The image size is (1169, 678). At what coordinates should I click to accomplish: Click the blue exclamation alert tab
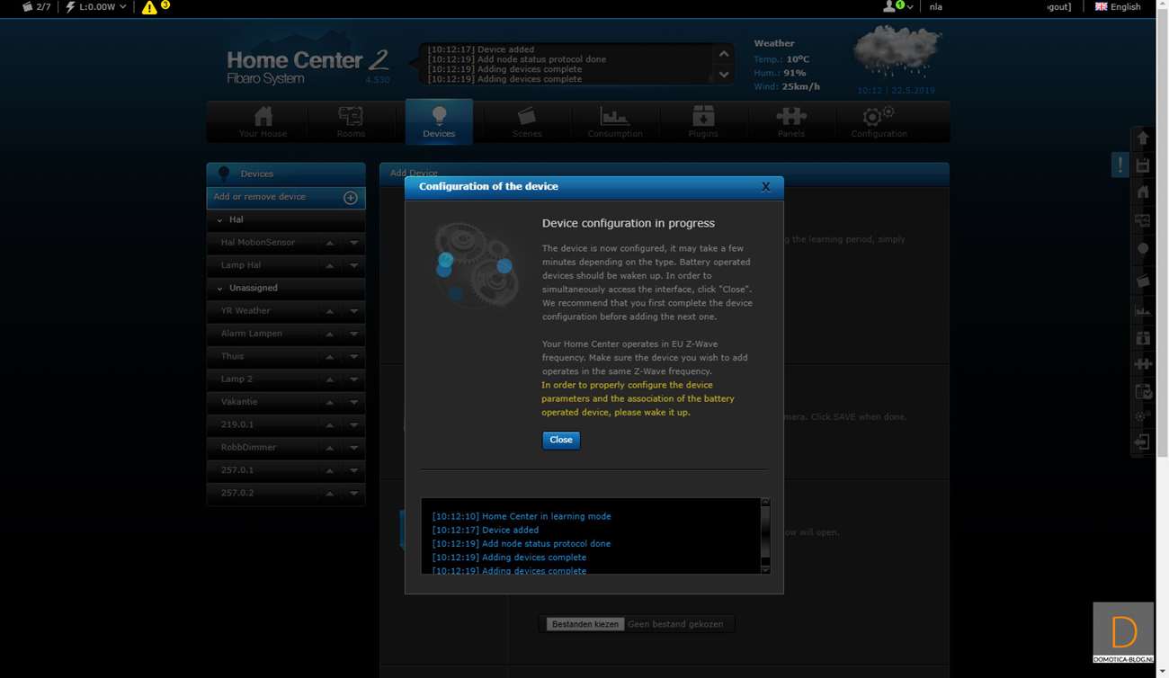point(1120,165)
